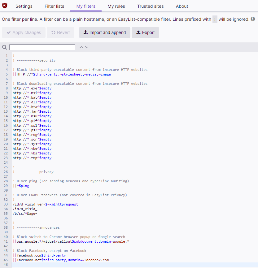Click the 'Block downloading executable content' comment
The width and height of the screenshot is (258, 268).
coord(80,84)
